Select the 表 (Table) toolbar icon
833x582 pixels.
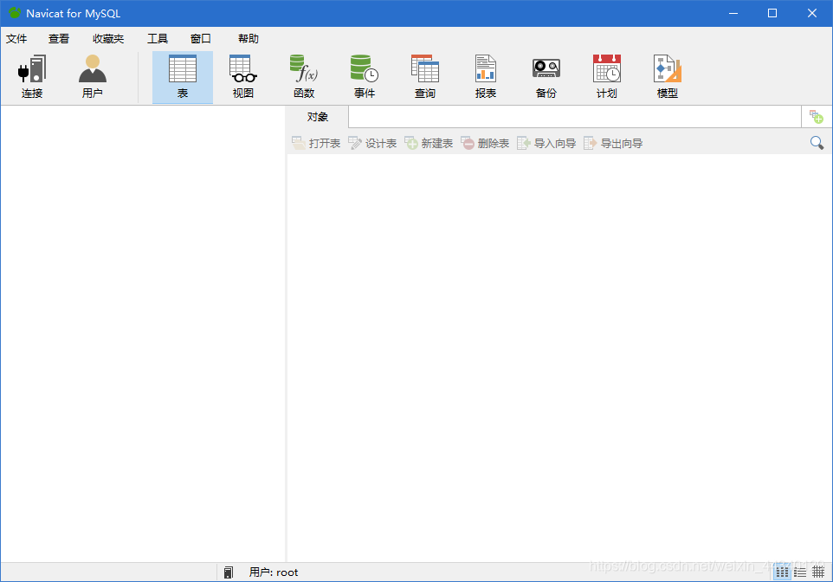point(182,77)
